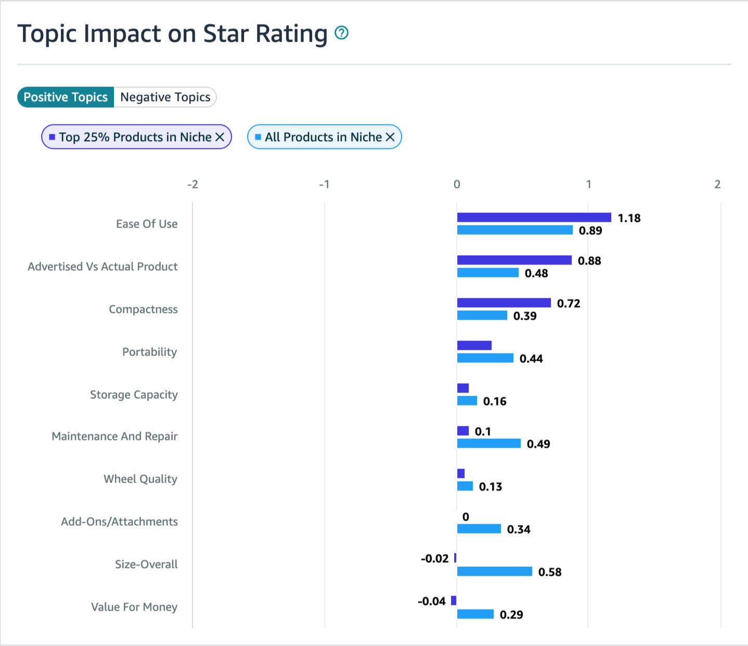Image resolution: width=748 pixels, height=646 pixels.
Task: Toggle the Top 25% Products in Niche series
Action: click(135, 137)
